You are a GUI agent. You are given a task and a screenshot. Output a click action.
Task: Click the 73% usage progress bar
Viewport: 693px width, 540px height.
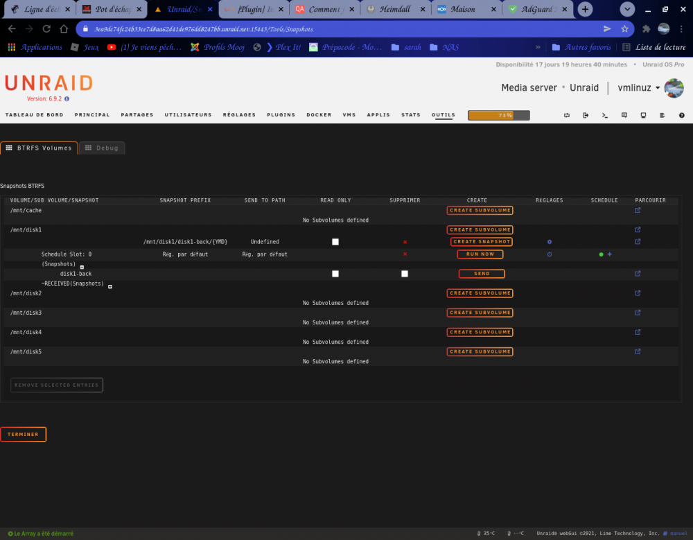pos(499,116)
